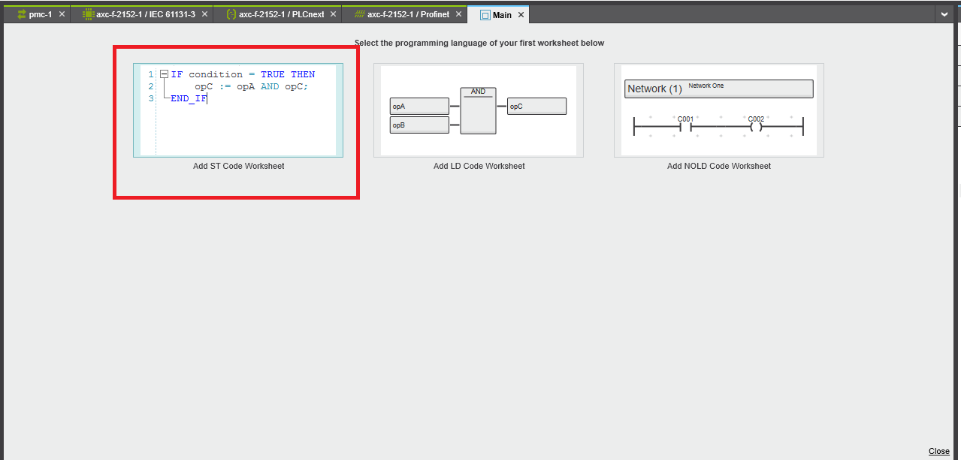Close the Main tab
Screen dimensions: 961x460
point(521,15)
